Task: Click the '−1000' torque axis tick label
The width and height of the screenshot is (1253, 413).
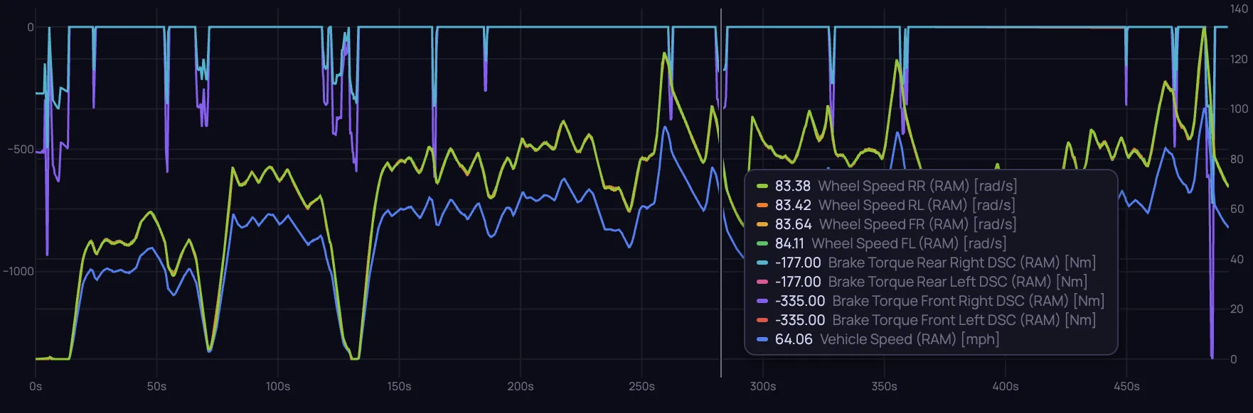Action: click(18, 272)
